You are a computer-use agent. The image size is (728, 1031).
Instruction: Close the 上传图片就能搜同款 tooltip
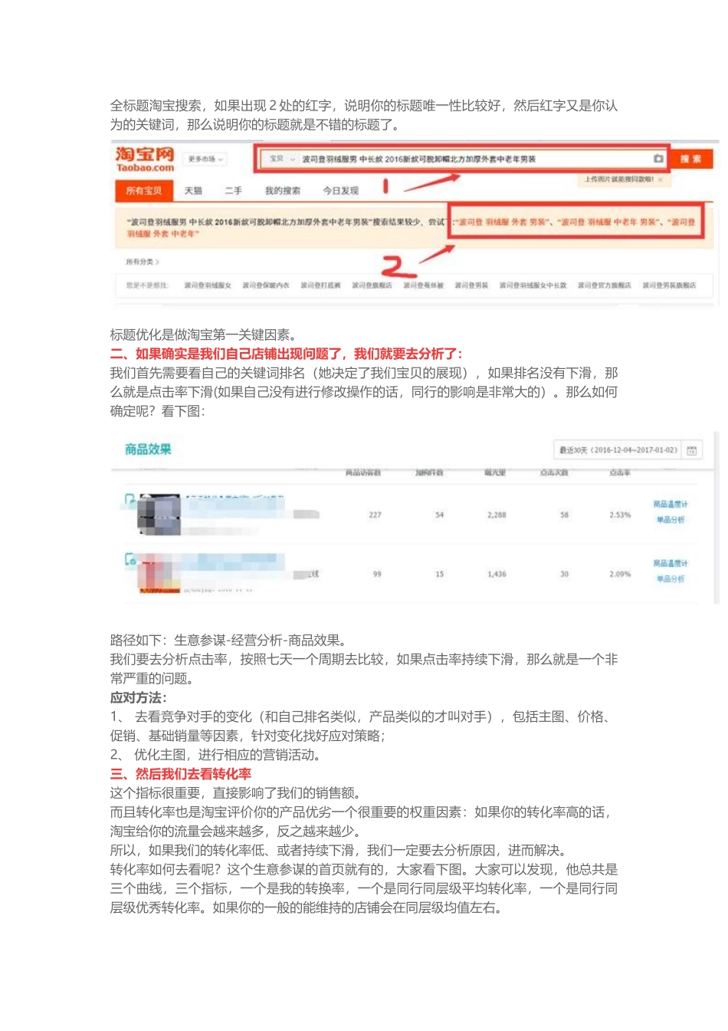(x=661, y=180)
